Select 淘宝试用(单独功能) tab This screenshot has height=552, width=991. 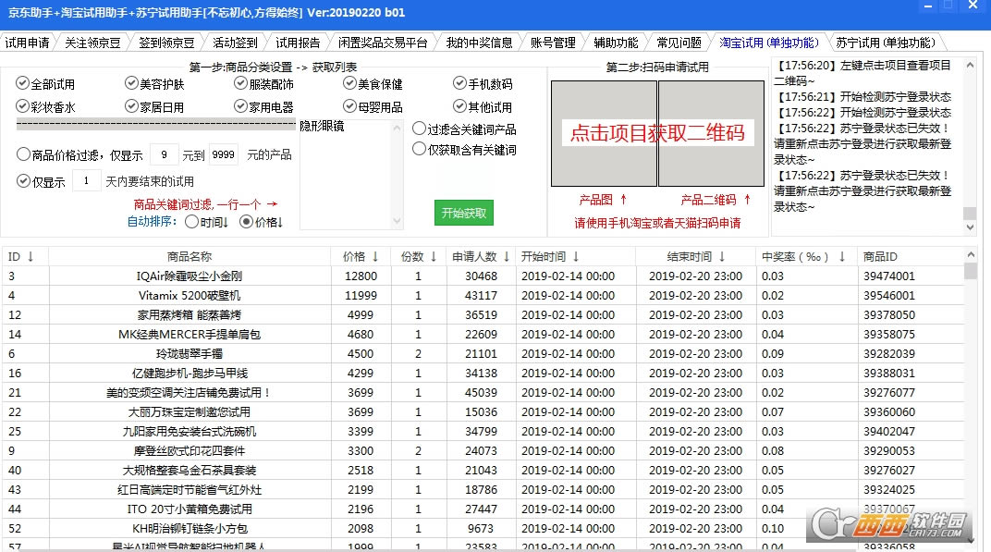point(768,43)
